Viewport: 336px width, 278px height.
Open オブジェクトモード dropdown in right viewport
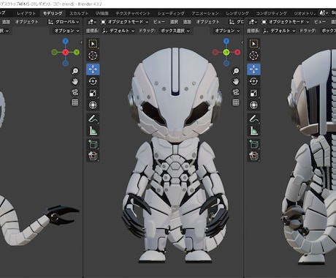286,22
